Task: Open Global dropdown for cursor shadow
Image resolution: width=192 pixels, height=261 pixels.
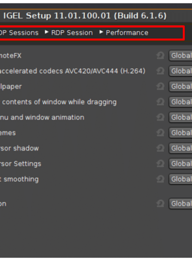Action: (x=180, y=148)
